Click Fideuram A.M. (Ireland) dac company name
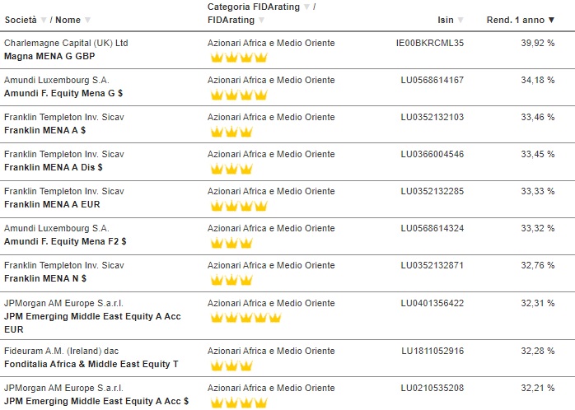Image resolution: width=575 pixels, height=410 pixels. 61,351
